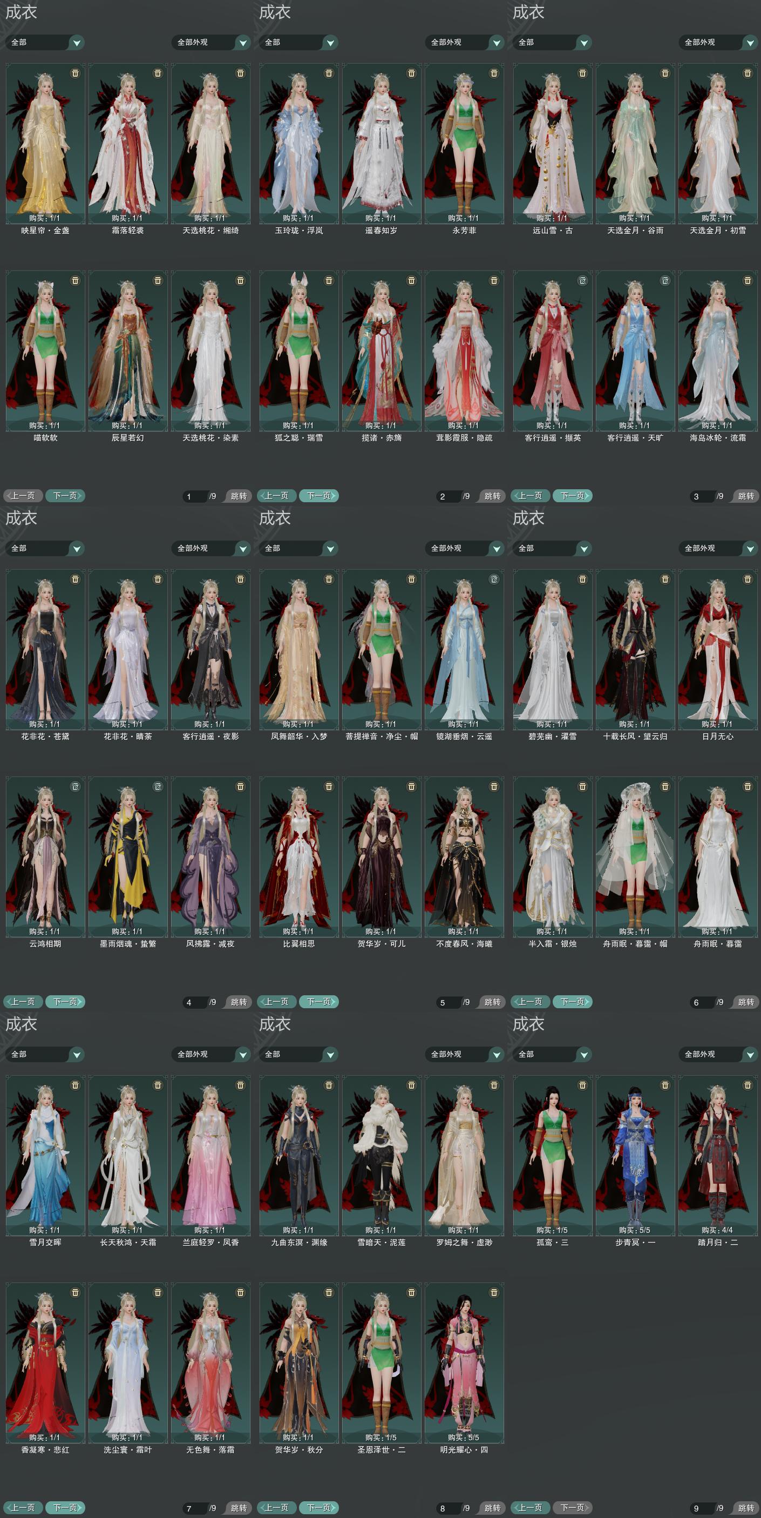Click the delete icon on 日月无心 outfit

pos(748,579)
